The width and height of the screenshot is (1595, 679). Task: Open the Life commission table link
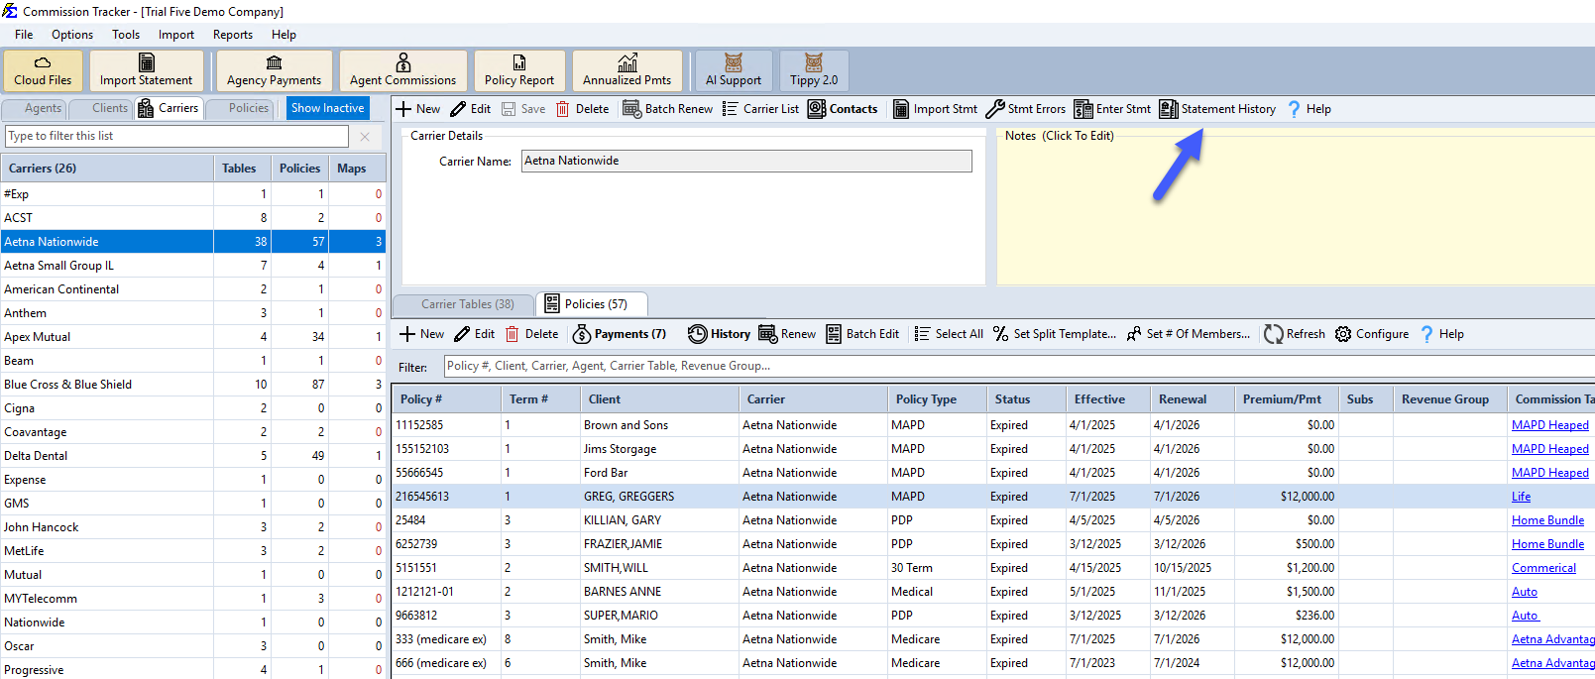[1521, 497]
